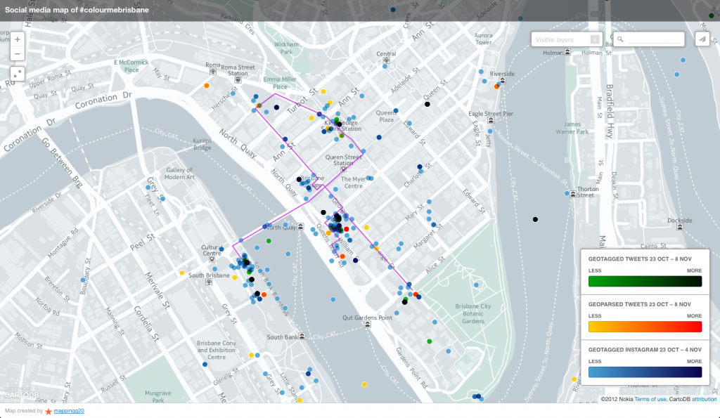
Task: Click the yellow dot west of South Brisbane station
Action: point(182,273)
